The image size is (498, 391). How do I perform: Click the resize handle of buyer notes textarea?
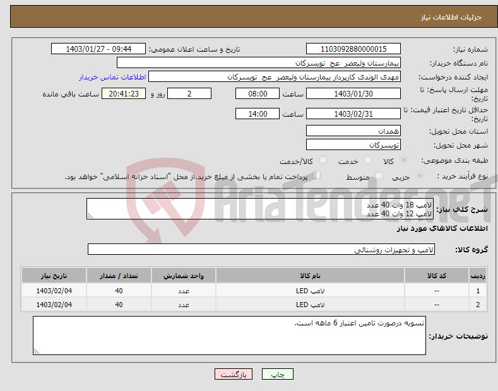(37, 351)
